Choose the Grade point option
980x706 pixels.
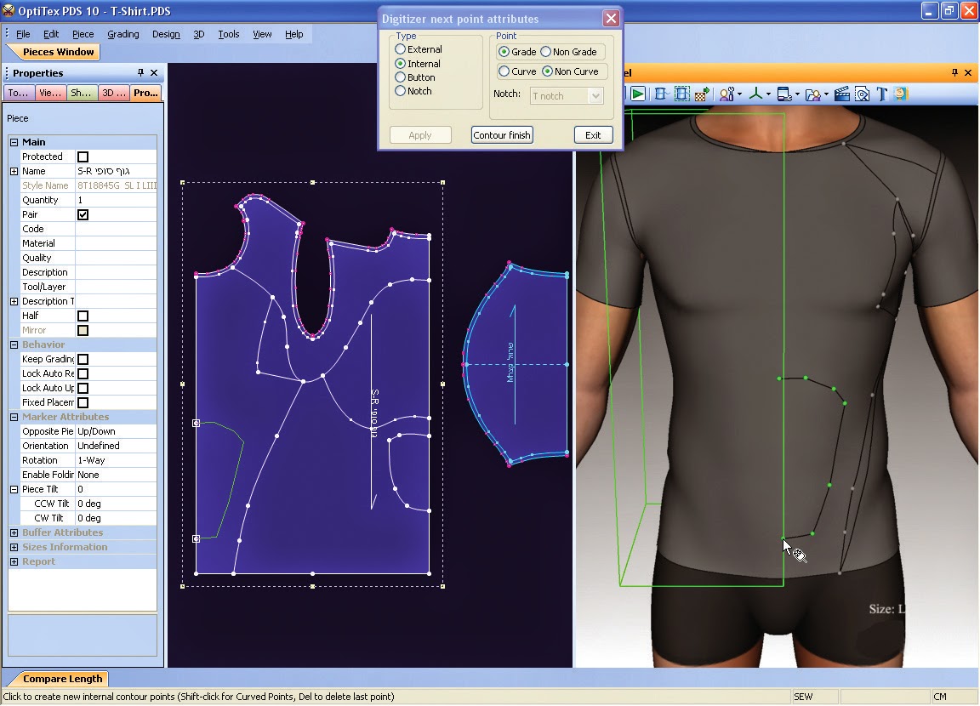point(504,51)
